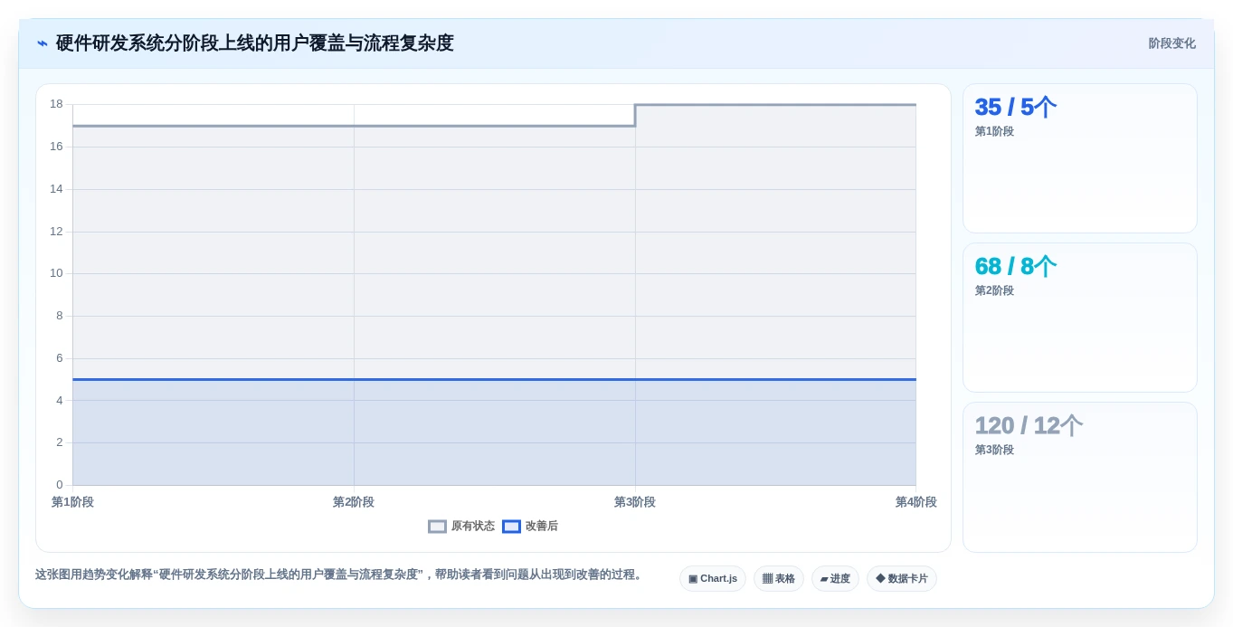Click the chart title 硬件研发系统分阶段上线的用户覆盖与流程复杂度

[x=255, y=43]
